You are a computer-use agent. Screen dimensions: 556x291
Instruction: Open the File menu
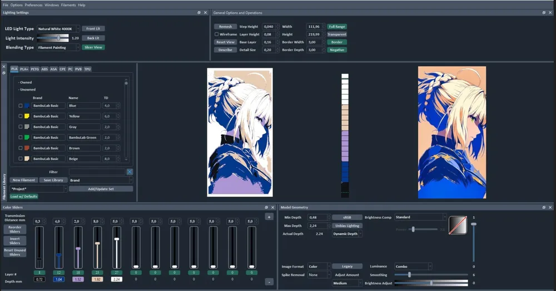6,5
